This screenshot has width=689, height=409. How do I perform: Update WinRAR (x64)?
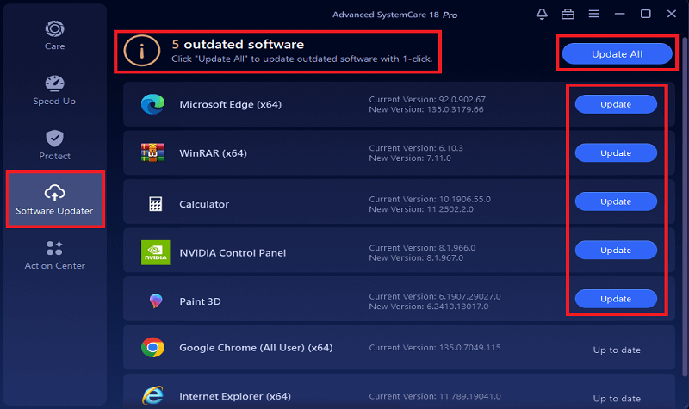[x=616, y=153]
